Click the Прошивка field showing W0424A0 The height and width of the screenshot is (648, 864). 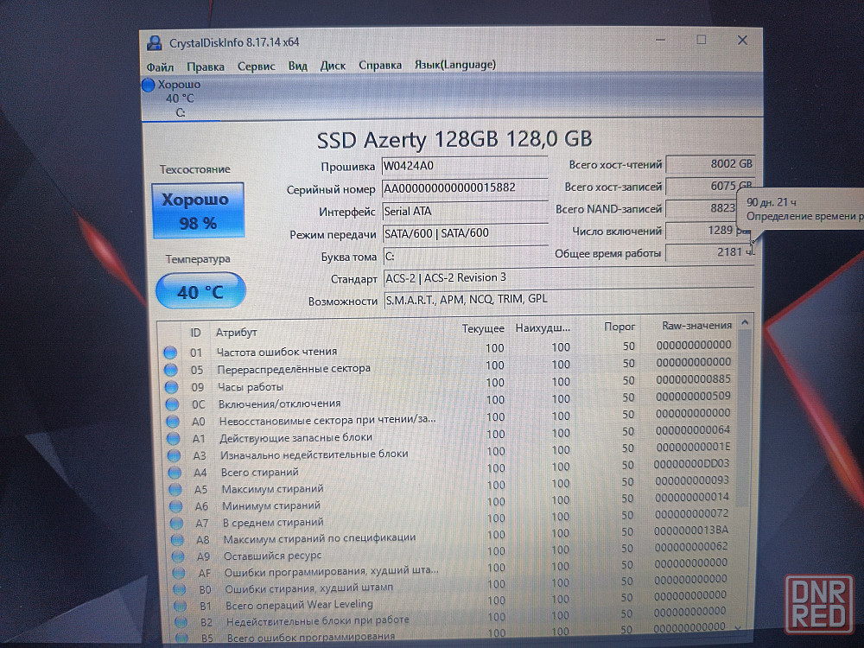tap(465, 166)
